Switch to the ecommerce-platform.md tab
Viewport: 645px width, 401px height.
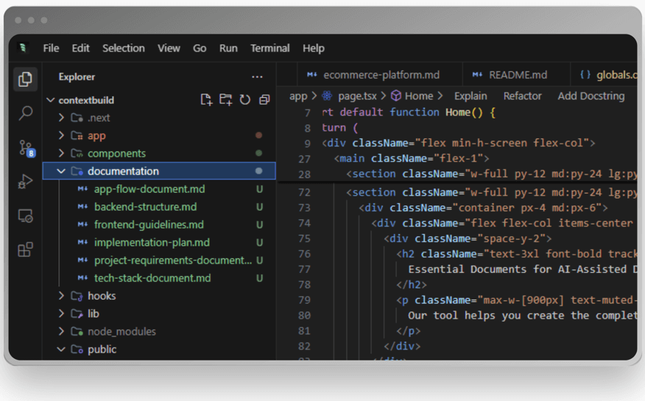[x=379, y=75]
